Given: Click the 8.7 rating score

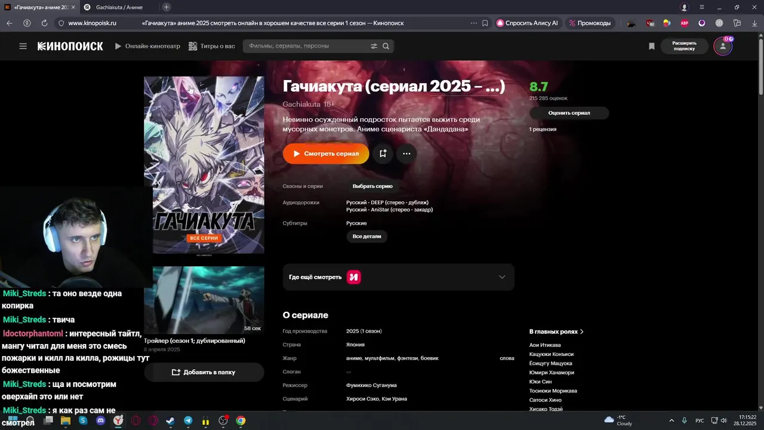Looking at the screenshot, I should coord(538,87).
